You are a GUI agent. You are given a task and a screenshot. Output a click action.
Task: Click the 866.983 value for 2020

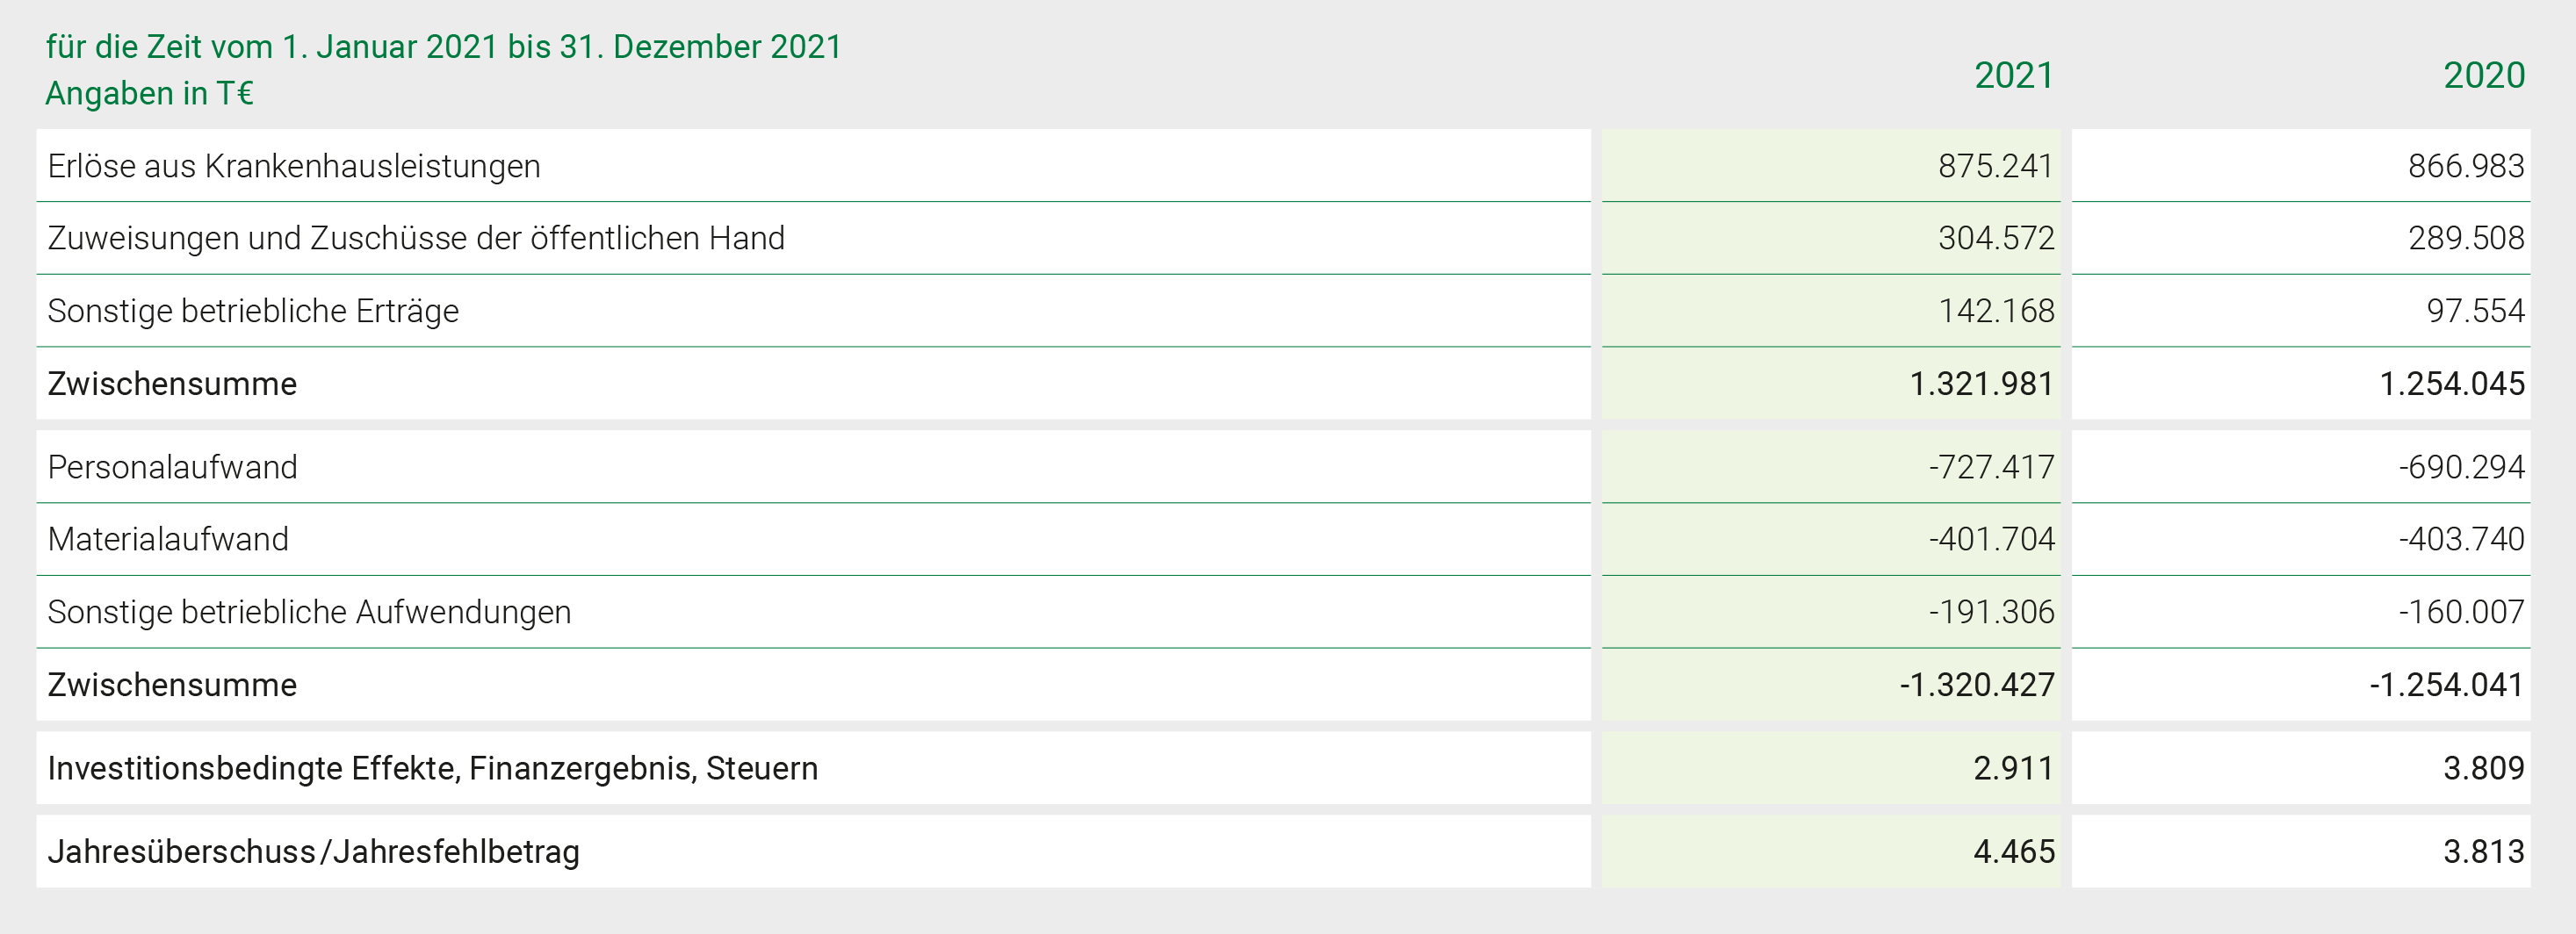click(x=2465, y=166)
